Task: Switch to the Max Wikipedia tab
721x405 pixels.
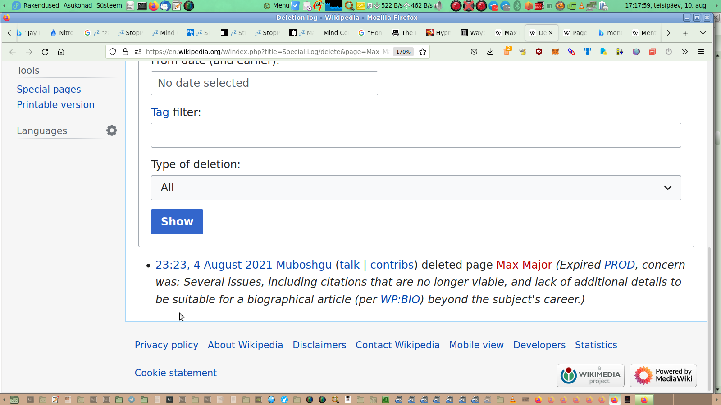Action: [506, 33]
